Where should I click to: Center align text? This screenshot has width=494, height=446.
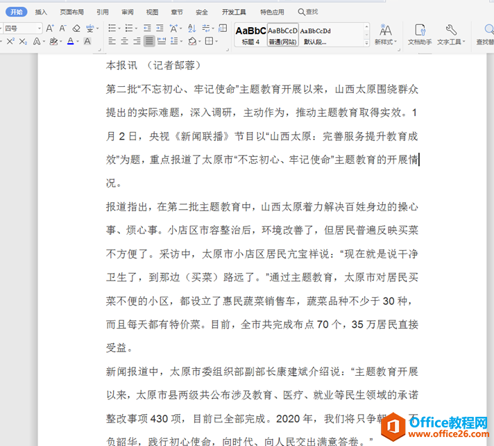pos(124,41)
